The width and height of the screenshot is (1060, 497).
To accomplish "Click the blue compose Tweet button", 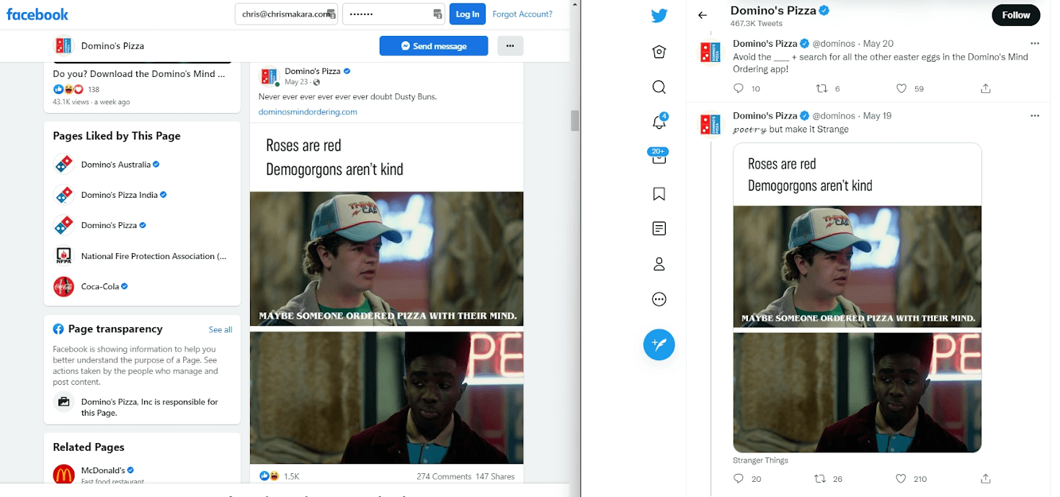I will pos(659,345).
